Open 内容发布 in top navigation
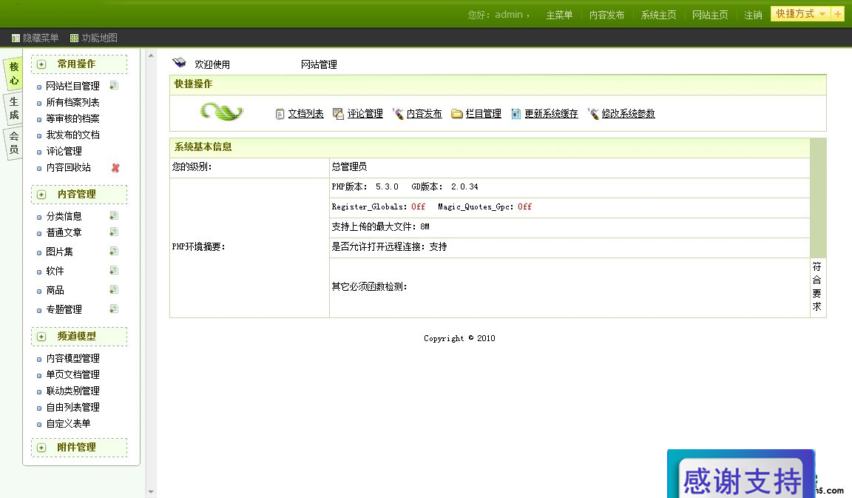This screenshot has height=498, width=852. [606, 15]
